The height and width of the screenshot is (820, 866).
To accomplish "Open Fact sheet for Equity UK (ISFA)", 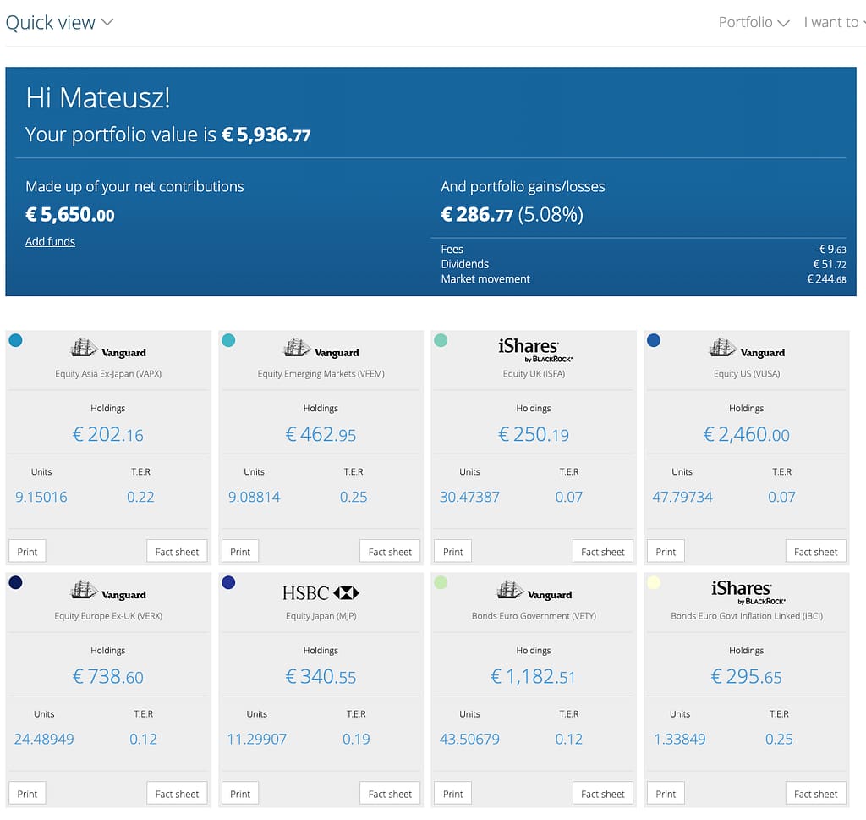I will pyautogui.click(x=602, y=552).
